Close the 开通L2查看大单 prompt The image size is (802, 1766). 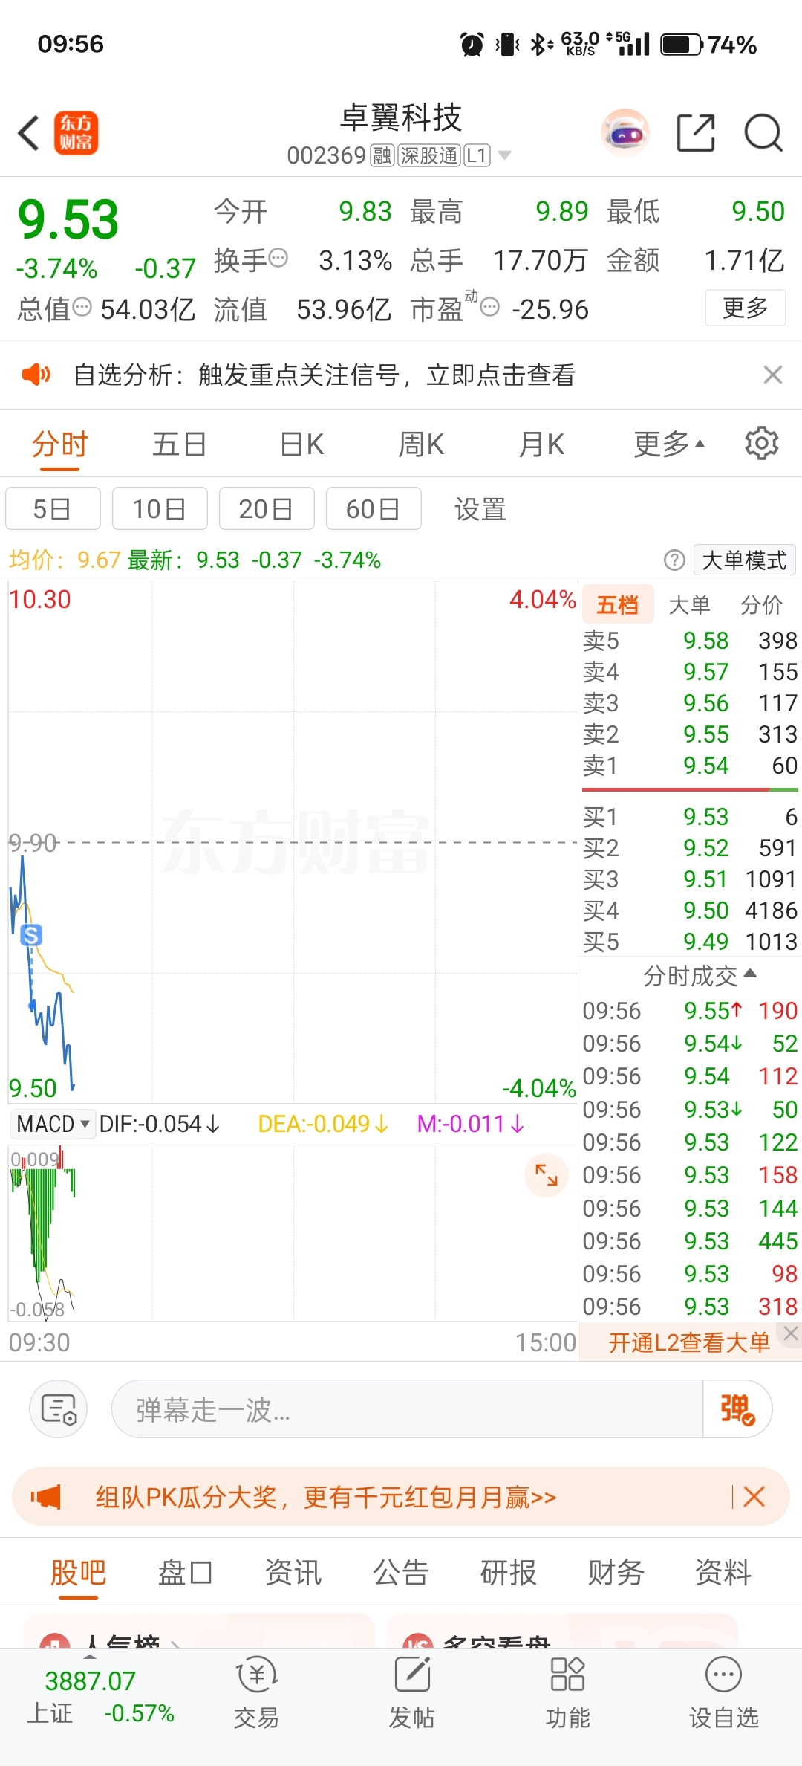pos(791,1333)
